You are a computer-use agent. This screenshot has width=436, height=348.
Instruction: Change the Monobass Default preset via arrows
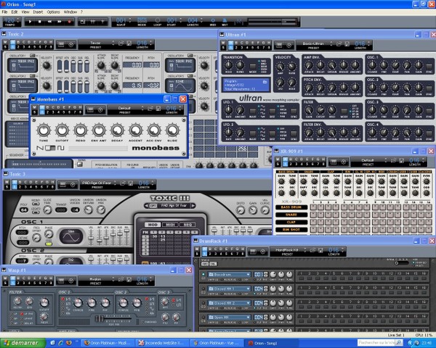pos(143,109)
